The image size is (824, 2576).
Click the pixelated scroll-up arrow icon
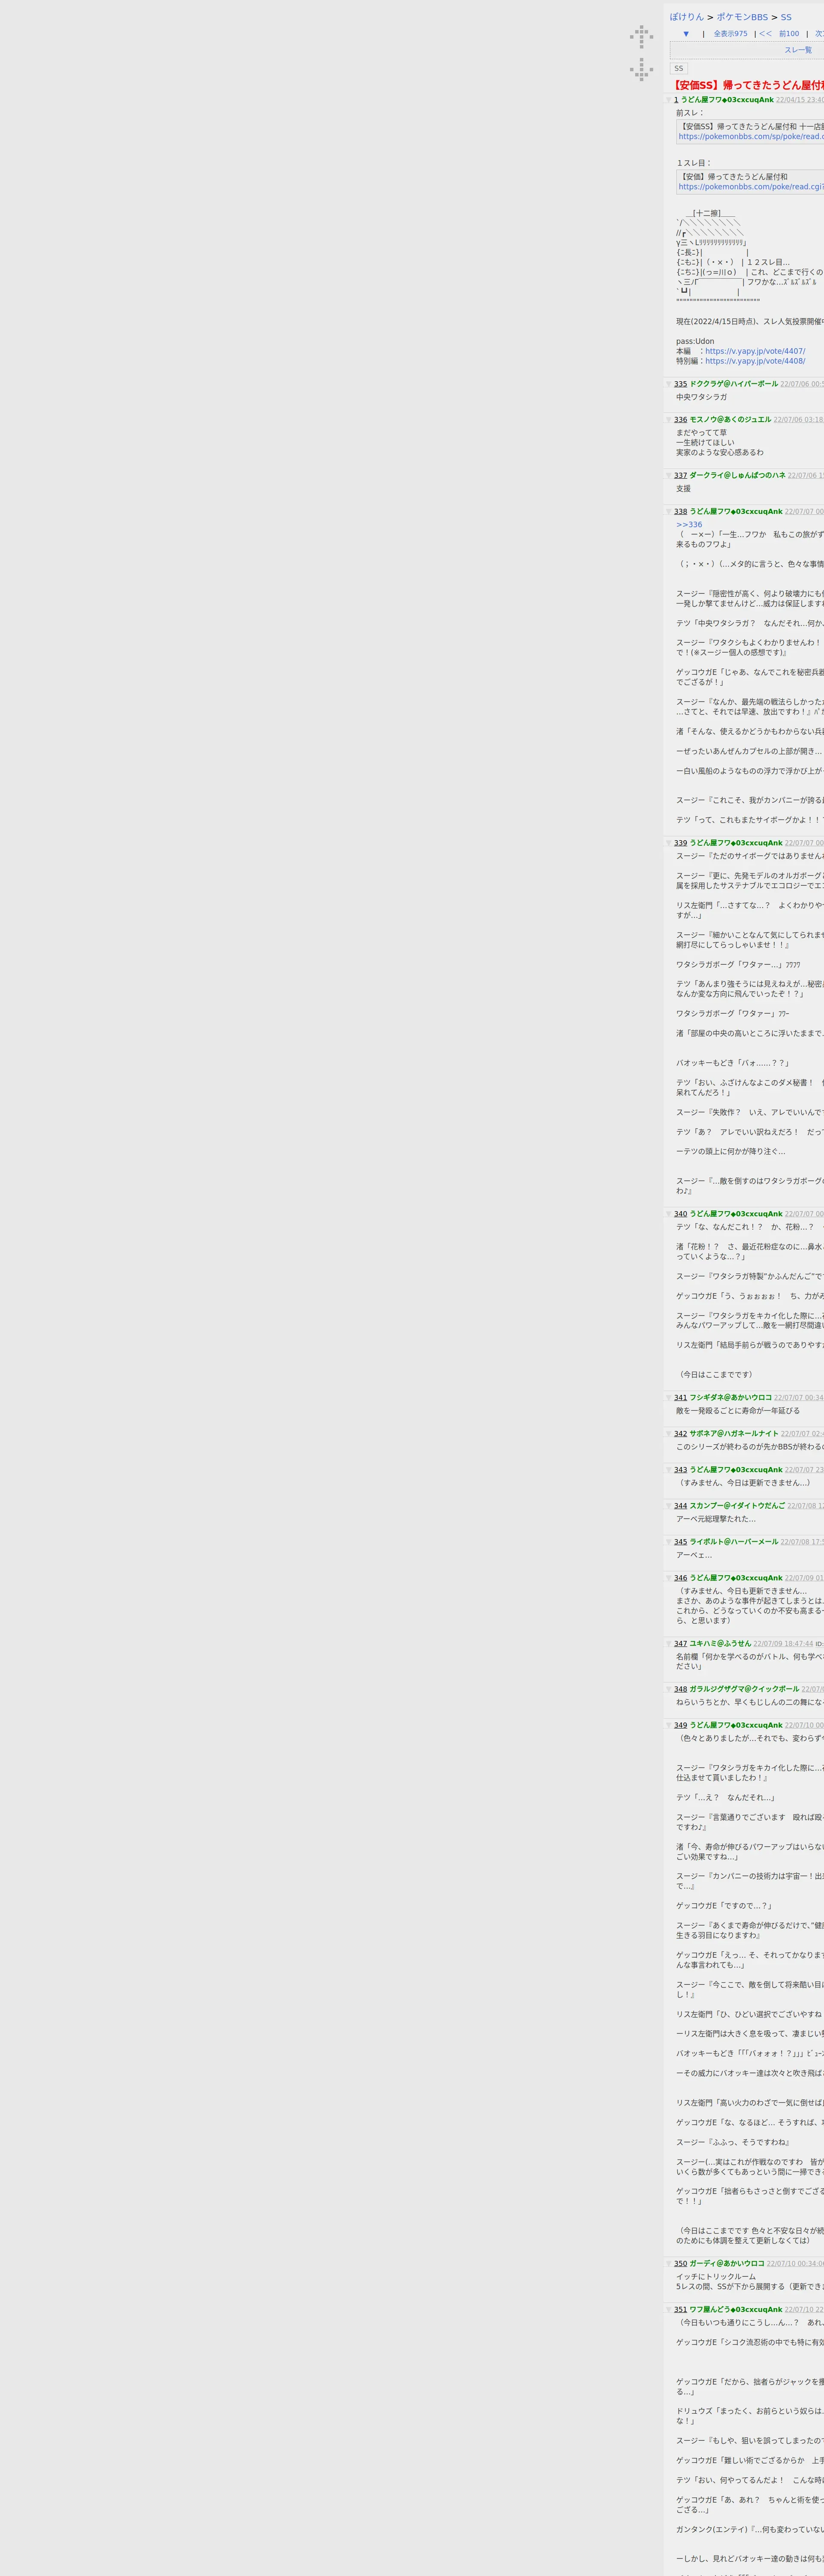coord(641,37)
